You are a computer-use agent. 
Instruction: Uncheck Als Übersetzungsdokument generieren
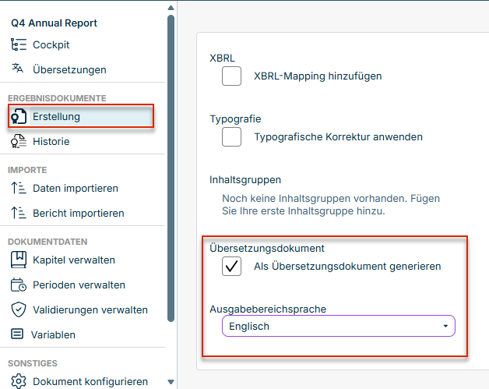coord(231,267)
